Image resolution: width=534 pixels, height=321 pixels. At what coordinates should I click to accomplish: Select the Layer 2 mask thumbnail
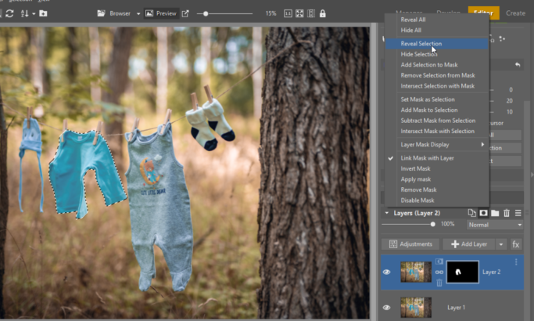pyautogui.click(x=463, y=272)
